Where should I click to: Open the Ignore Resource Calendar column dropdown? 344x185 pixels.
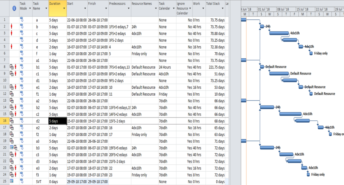(x=190, y=8)
